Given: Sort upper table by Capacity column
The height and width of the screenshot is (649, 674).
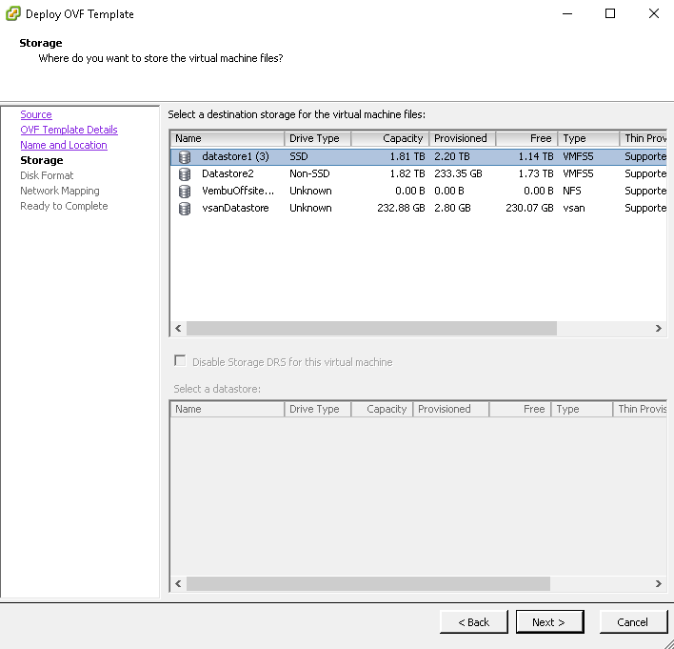Looking at the screenshot, I should pos(390,138).
